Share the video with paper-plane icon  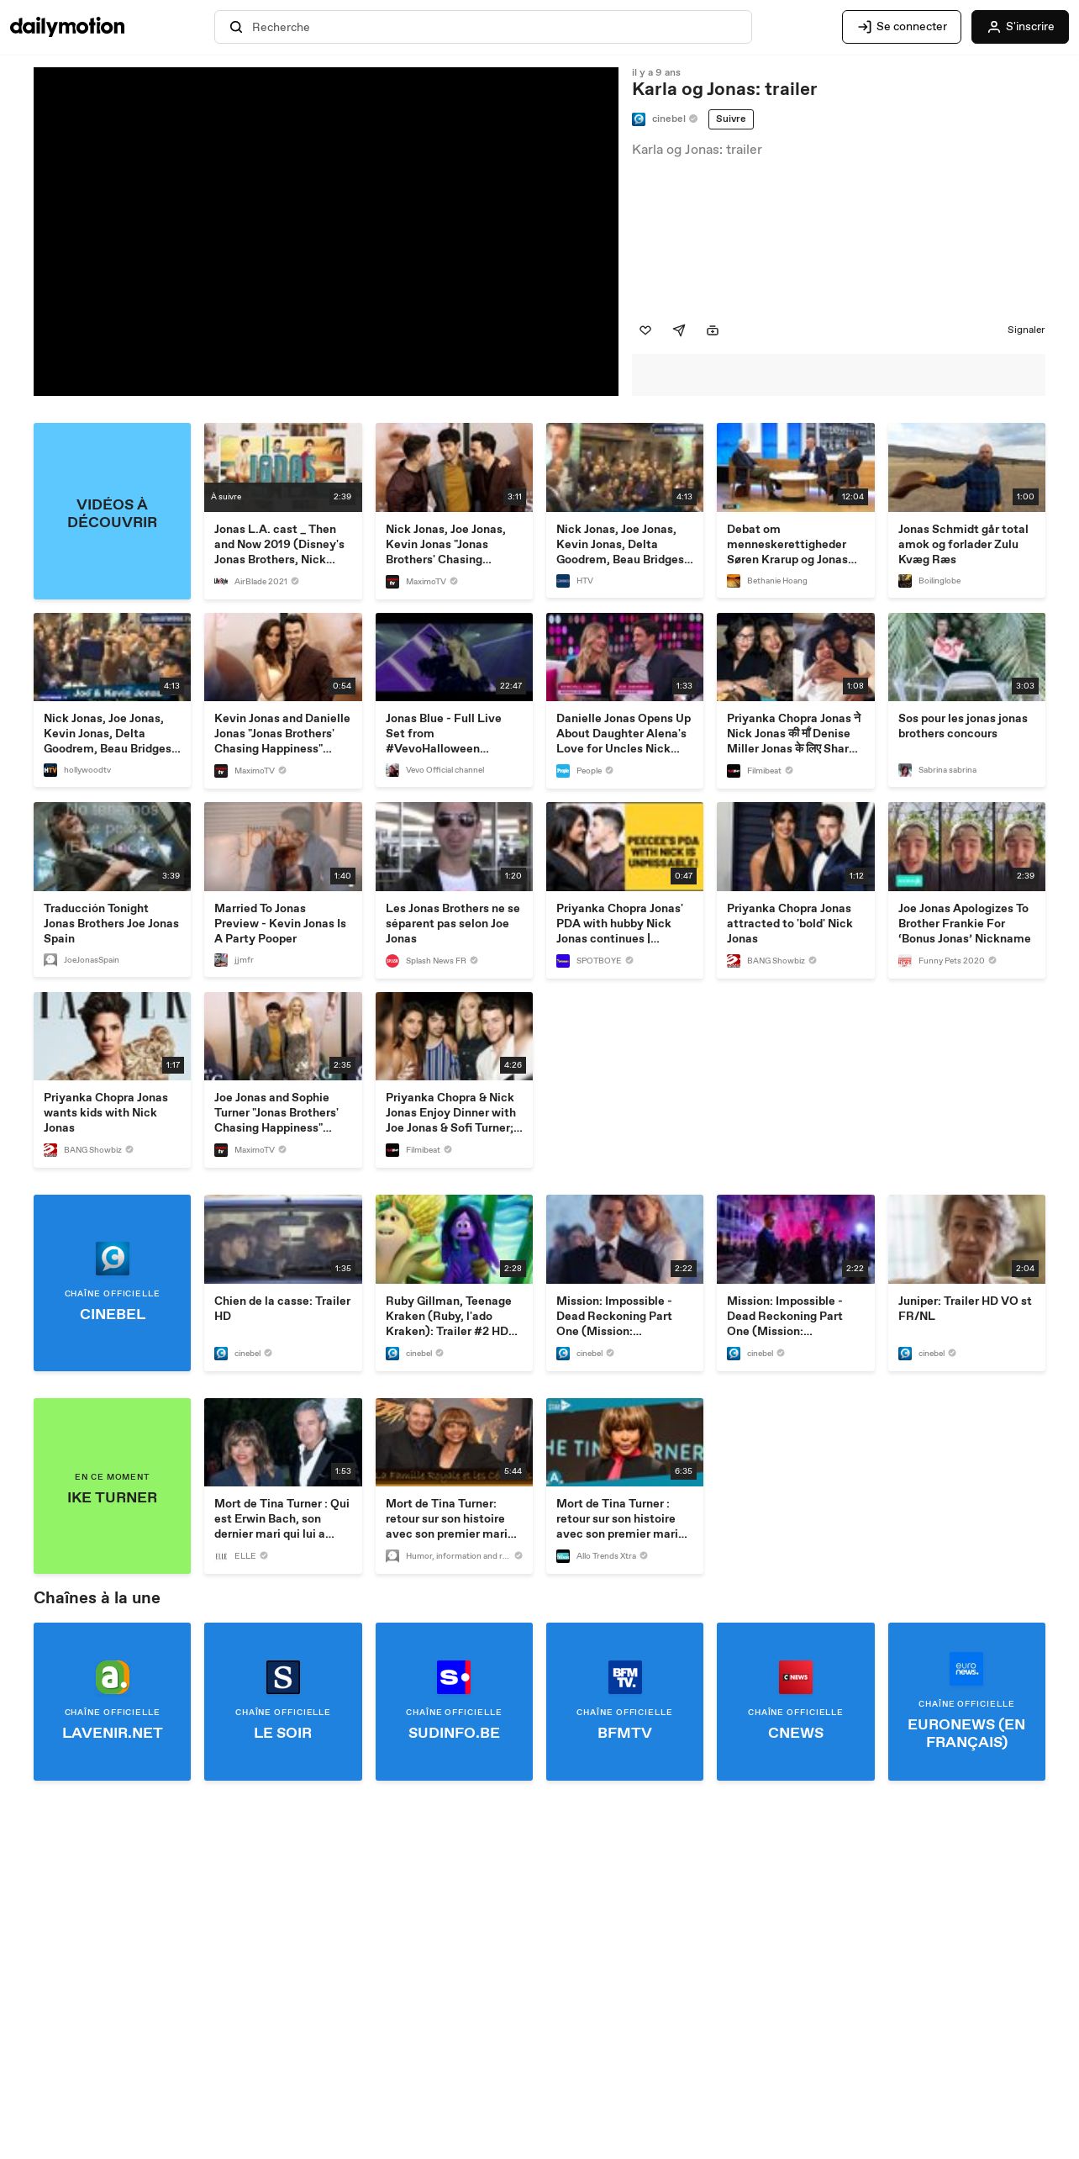[679, 330]
